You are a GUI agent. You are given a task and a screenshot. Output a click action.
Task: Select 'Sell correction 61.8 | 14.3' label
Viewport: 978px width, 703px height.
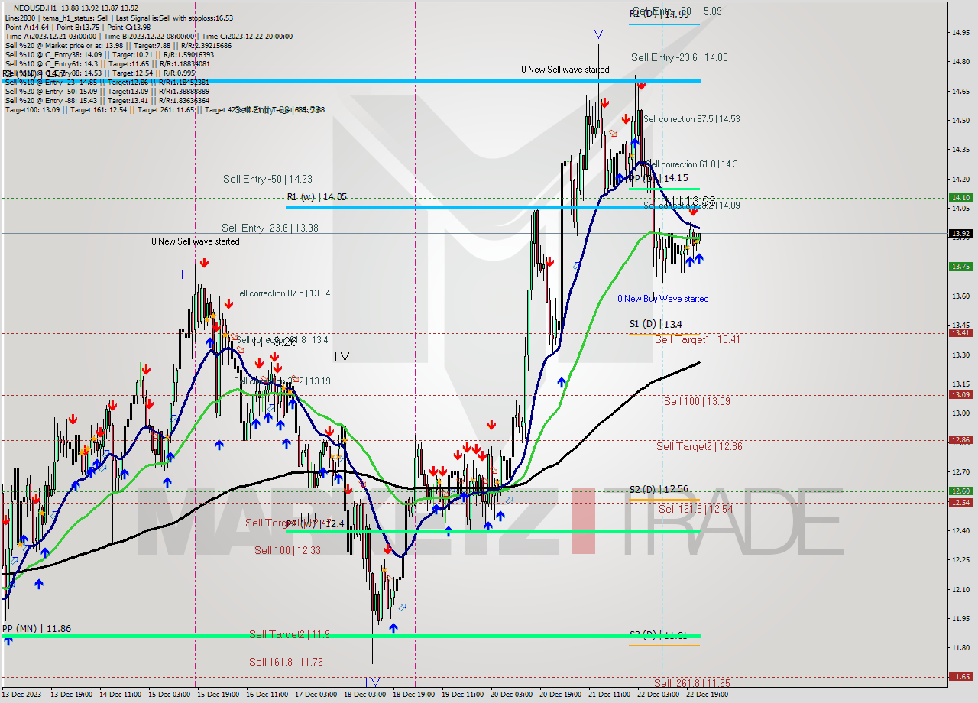click(x=691, y=164)
